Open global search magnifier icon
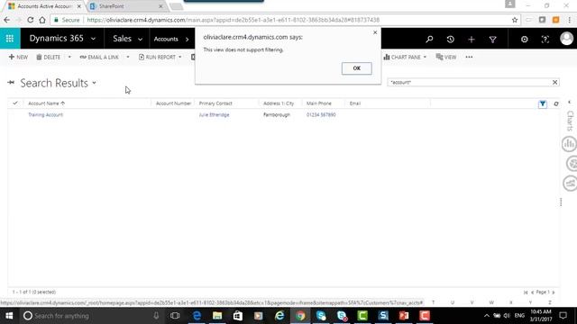Screen dimensions: 577x324 [429, 39]
